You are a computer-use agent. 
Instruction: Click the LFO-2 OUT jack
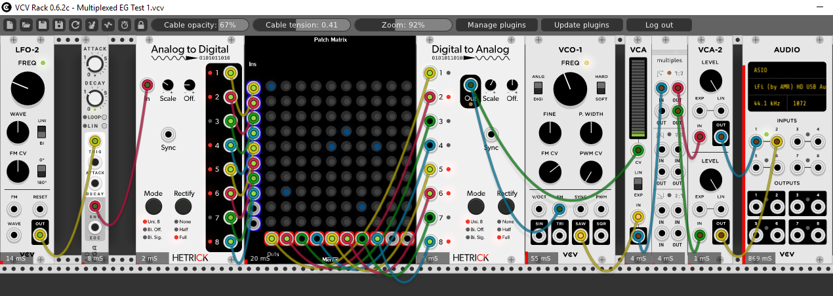[40, 234]
